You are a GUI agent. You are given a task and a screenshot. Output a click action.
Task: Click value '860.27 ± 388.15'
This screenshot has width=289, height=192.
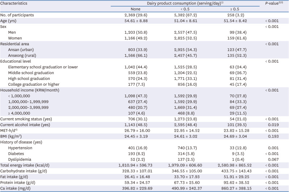coord(237,188)
